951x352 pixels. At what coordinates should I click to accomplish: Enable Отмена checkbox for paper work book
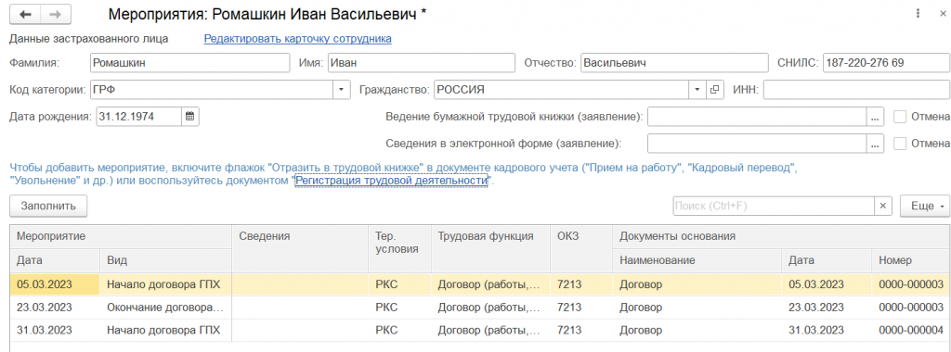(x=900, y=116)
